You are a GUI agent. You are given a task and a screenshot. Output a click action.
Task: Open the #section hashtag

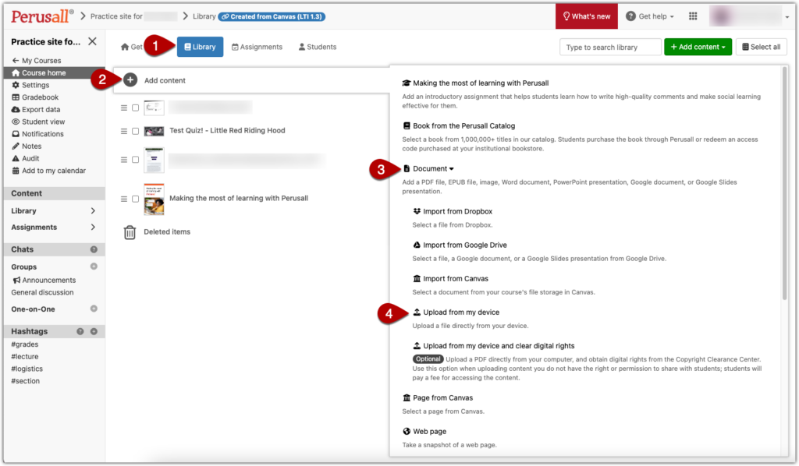click(x=26, y=381)
